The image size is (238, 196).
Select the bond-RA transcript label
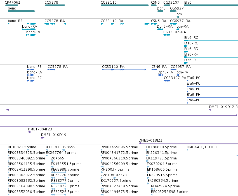[x=30, y=27]
